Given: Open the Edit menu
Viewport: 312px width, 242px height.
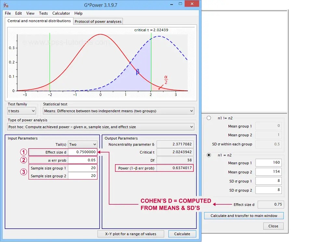Looking at the screenshot, I should [18, 13].
